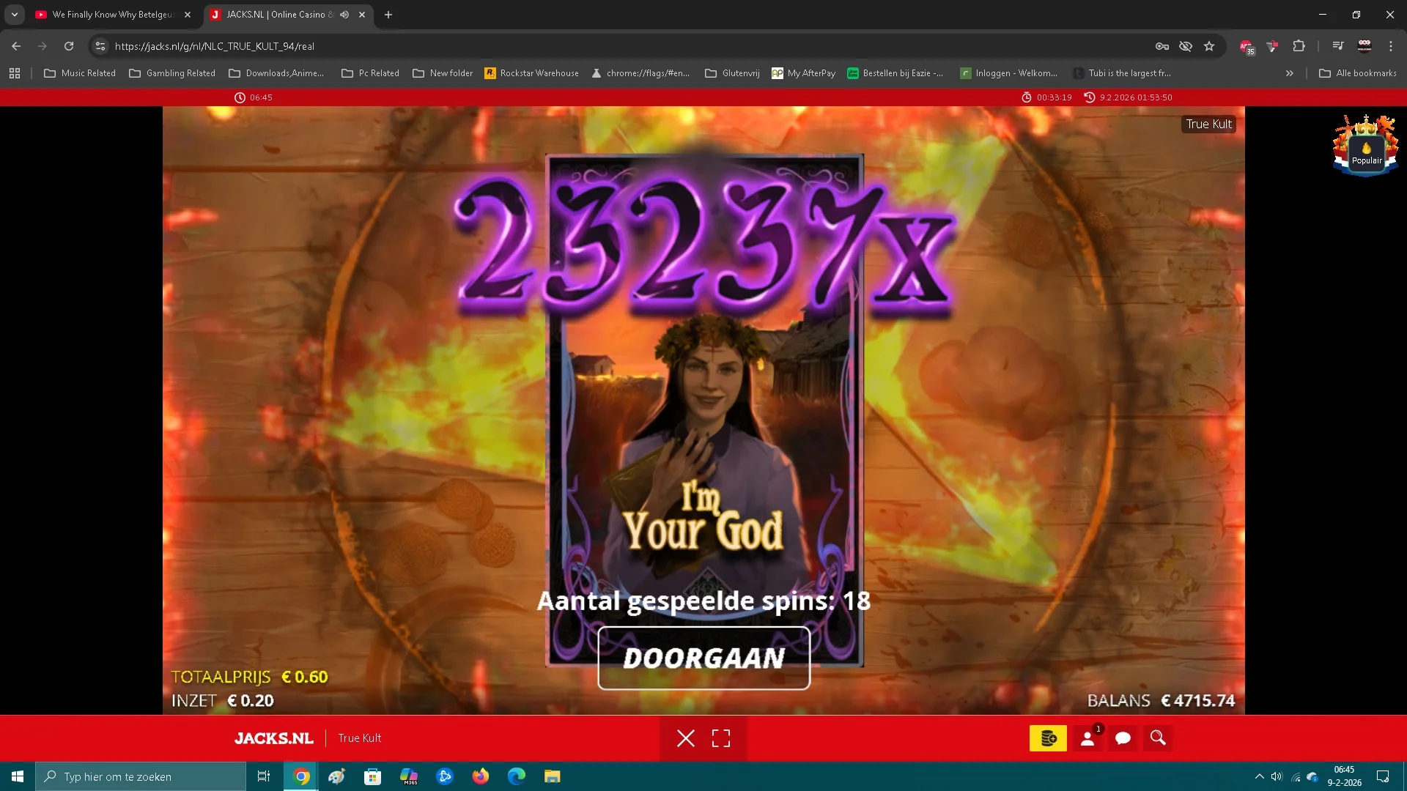Open Chrome from the taskbar
This screenshot has height=791, width=1407.
(301, 776)
